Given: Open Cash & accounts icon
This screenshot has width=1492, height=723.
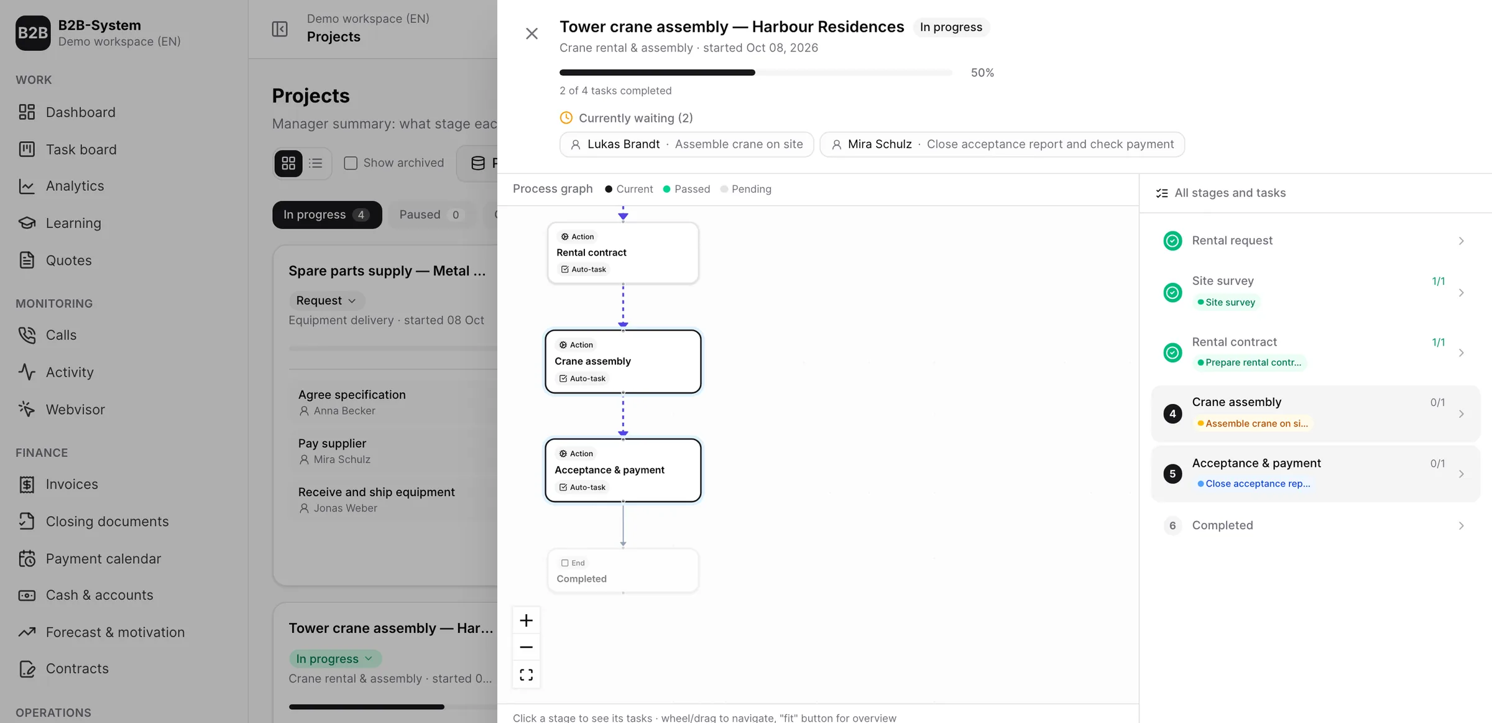Looking at the screenshot, I should [x=27, y=595].
